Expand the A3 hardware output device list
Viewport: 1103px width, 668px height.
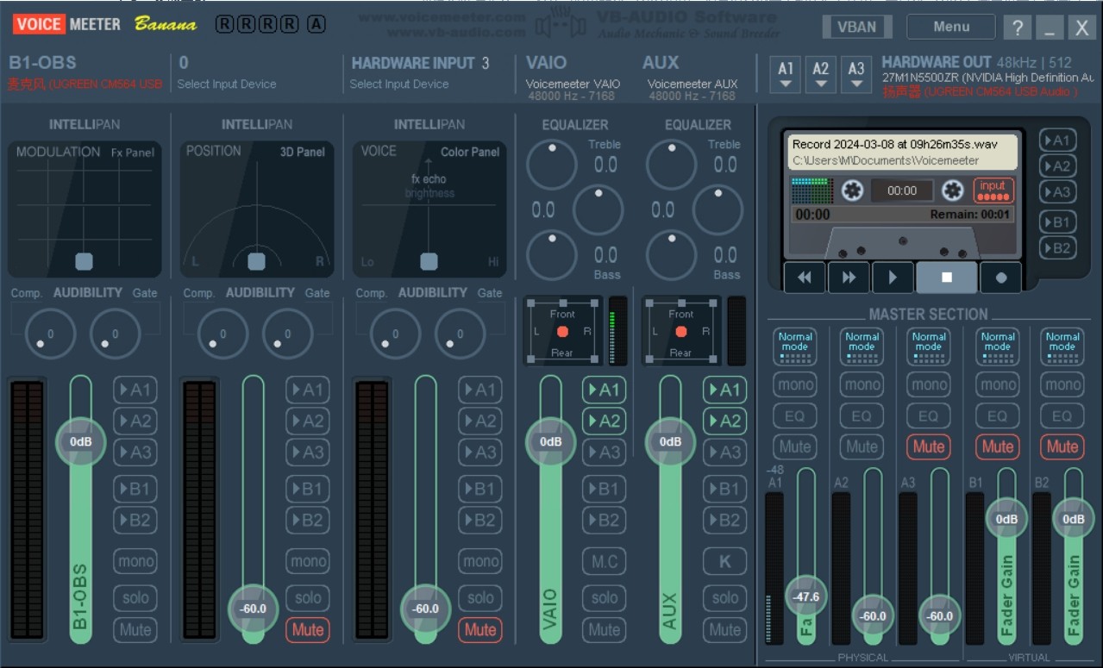click(855, 74)
